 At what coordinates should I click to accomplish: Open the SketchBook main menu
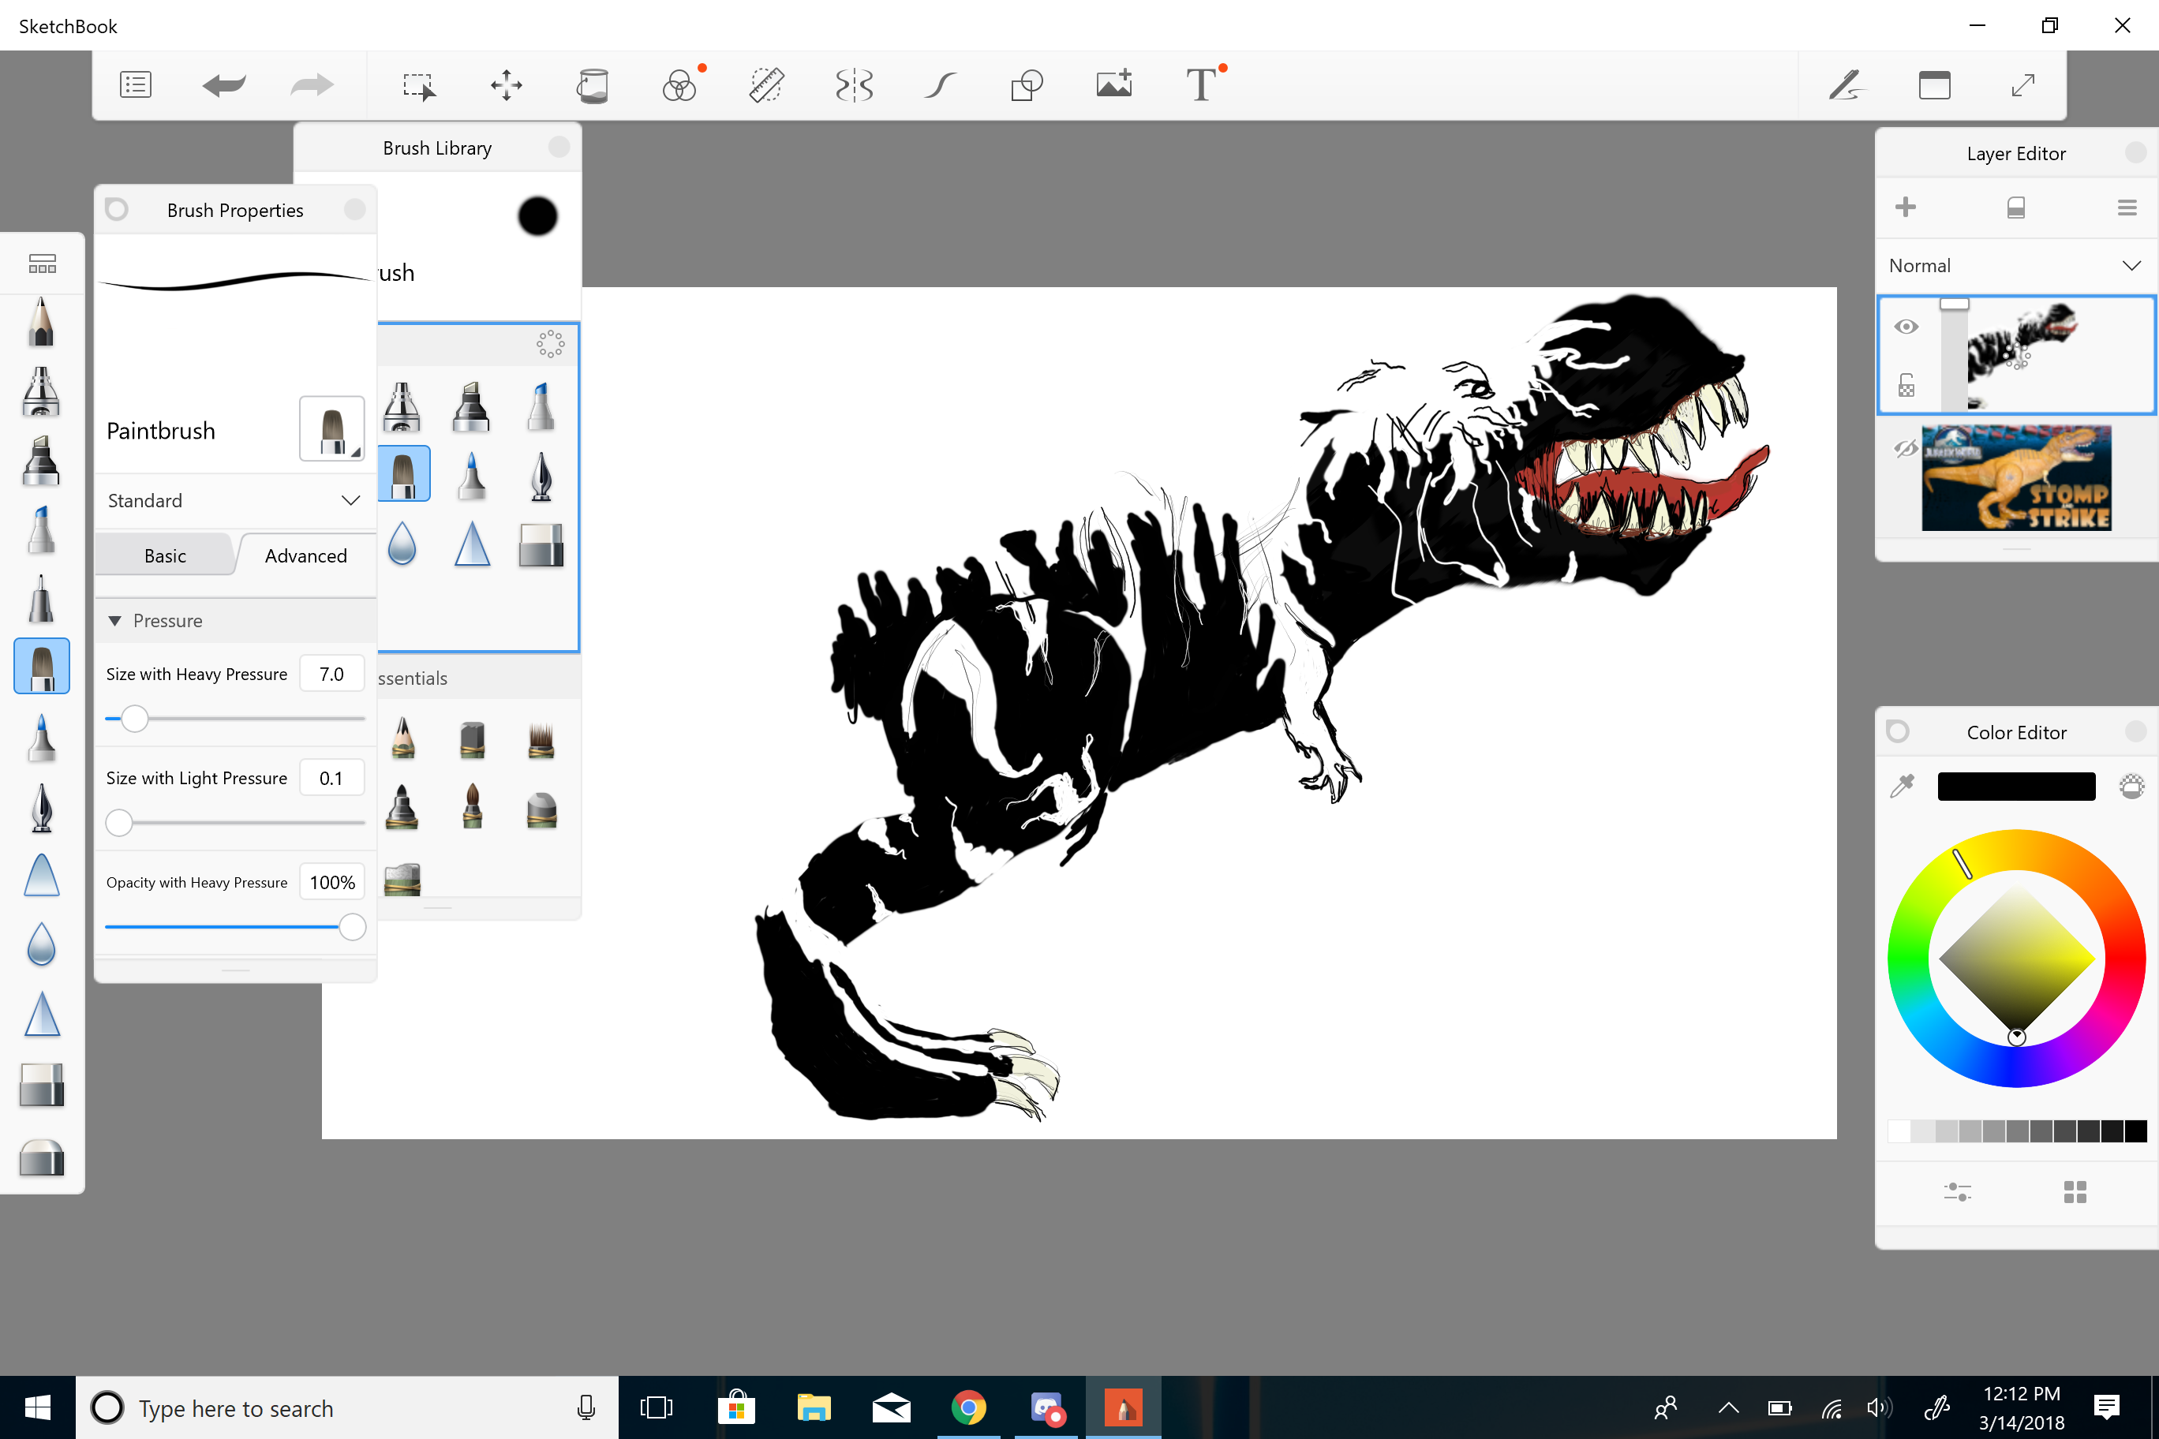pyautogui.click(x=135, y=84)
